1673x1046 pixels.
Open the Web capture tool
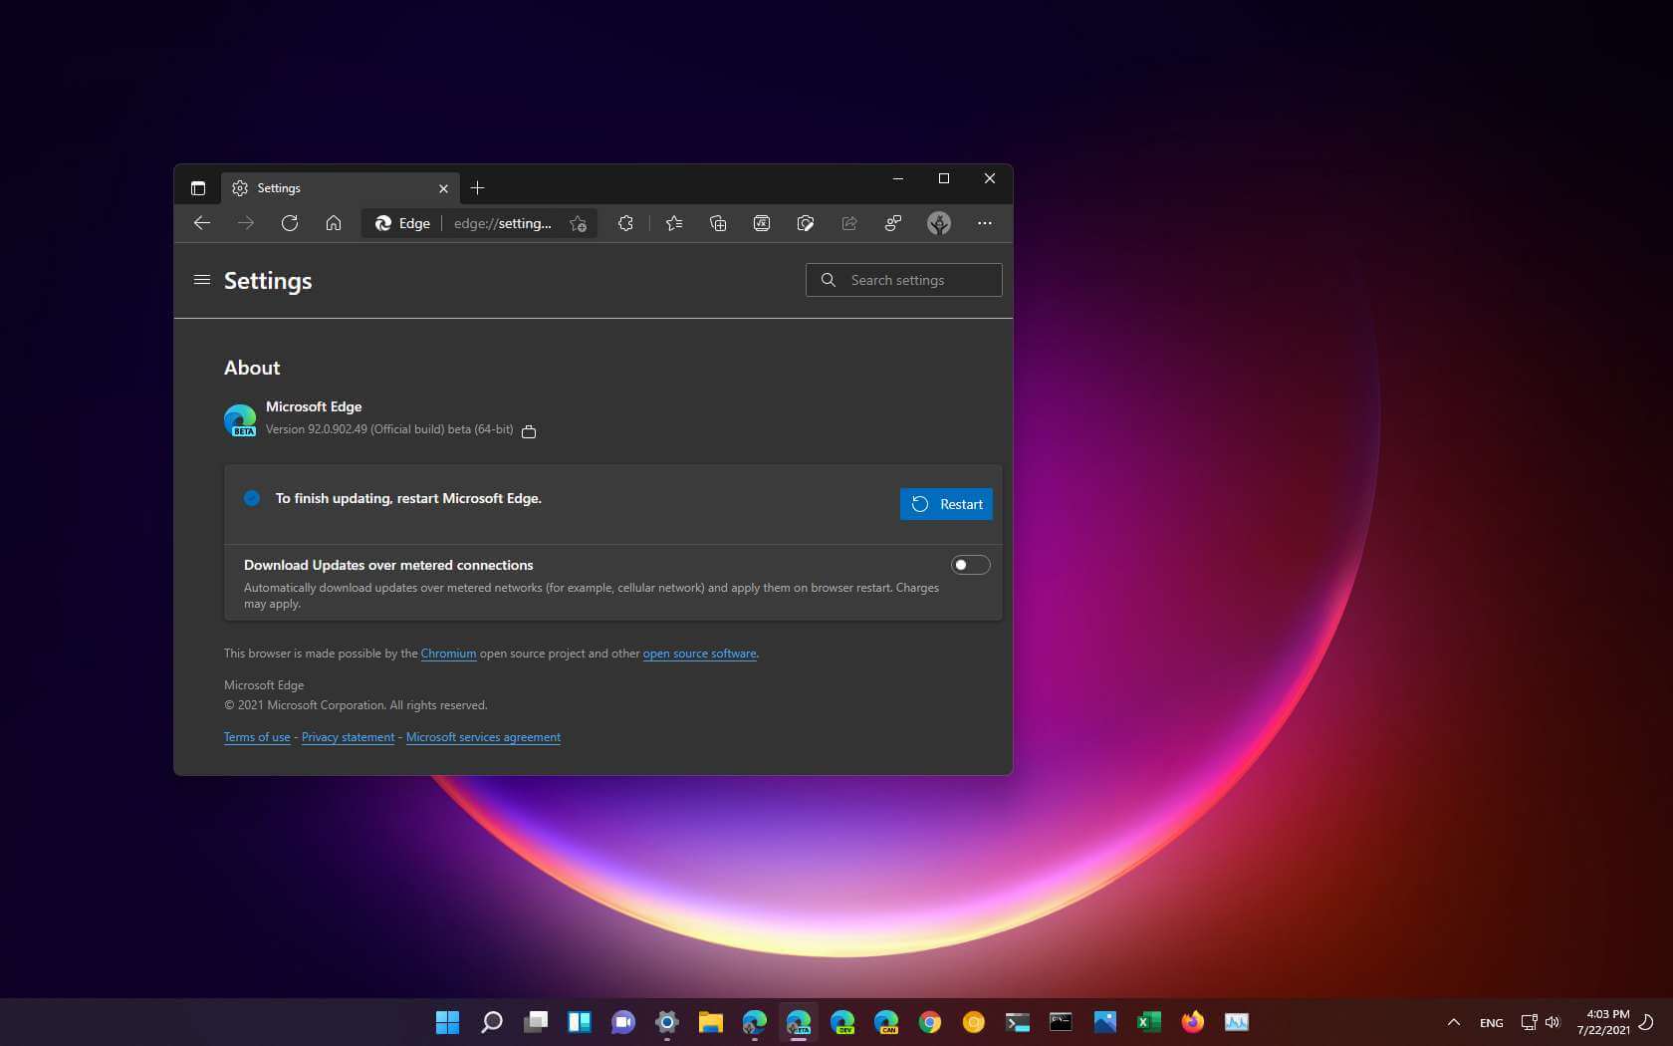[x=806, y=223]
